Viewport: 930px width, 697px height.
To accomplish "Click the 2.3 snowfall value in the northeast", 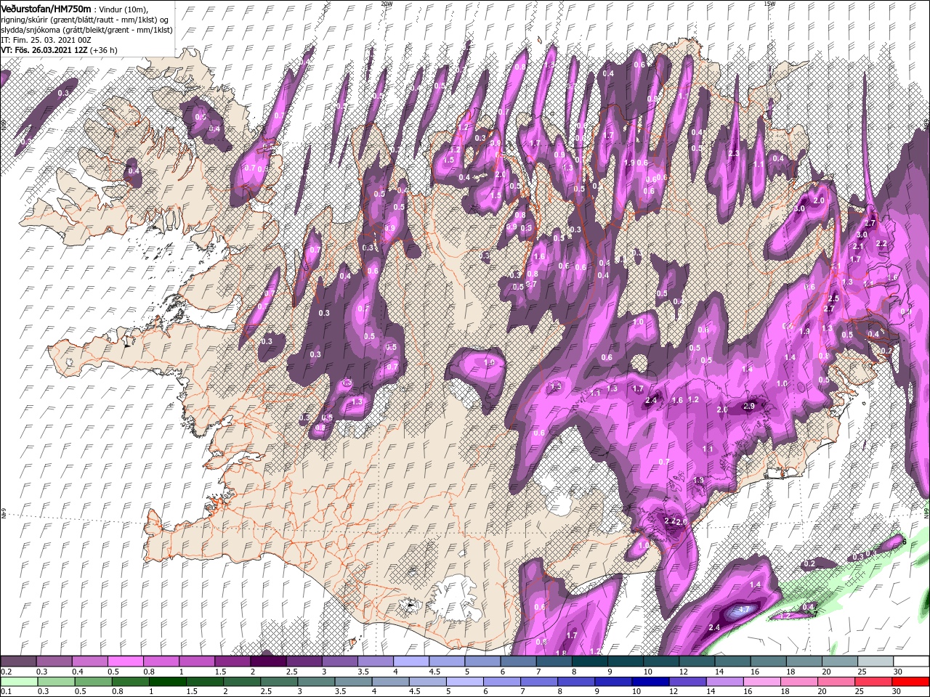I will [x=733, y=153].
